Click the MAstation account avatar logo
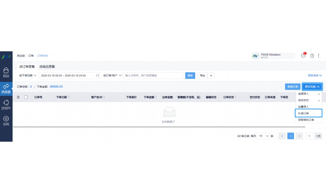Screen dimensions: 326x193 (x=256, y=55)
